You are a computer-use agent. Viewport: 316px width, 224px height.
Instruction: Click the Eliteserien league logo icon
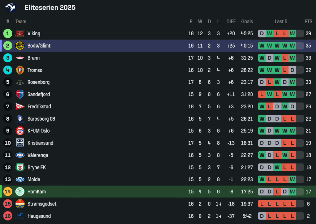coord(10,7)
